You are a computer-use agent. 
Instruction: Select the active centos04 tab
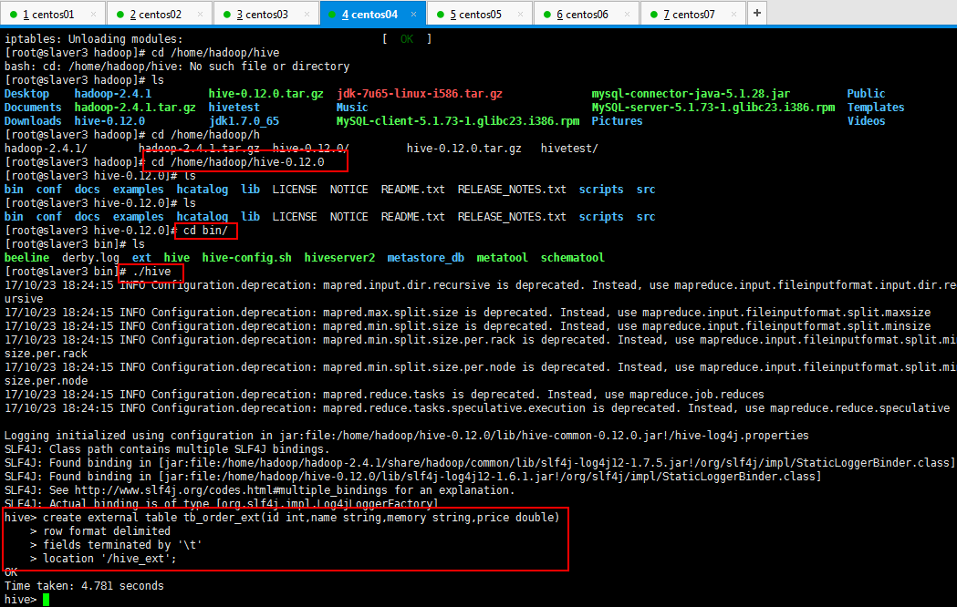pos(371,14)
